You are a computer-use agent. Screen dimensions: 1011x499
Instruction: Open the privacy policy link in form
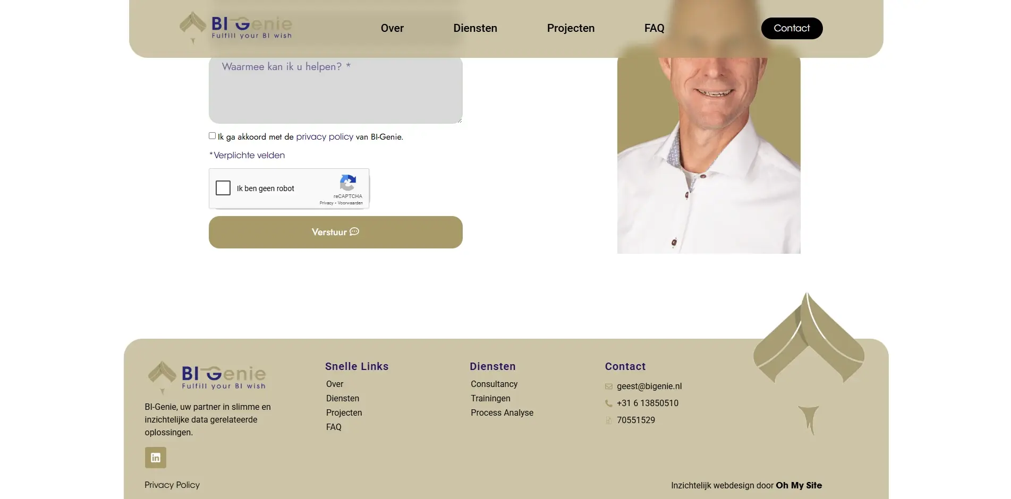[x=325, y=136]
